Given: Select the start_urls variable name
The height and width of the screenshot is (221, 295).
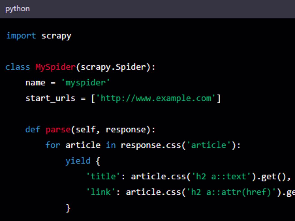Looking at the screenshot, I should (x=50, y=98).
